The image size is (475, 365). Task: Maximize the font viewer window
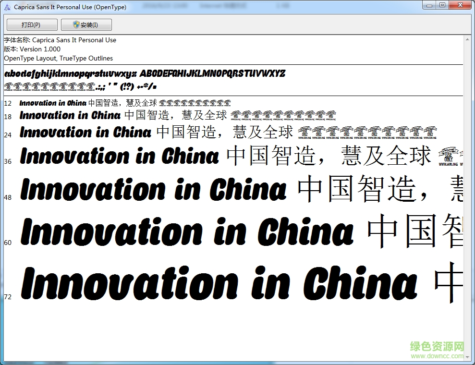(442, 5)
